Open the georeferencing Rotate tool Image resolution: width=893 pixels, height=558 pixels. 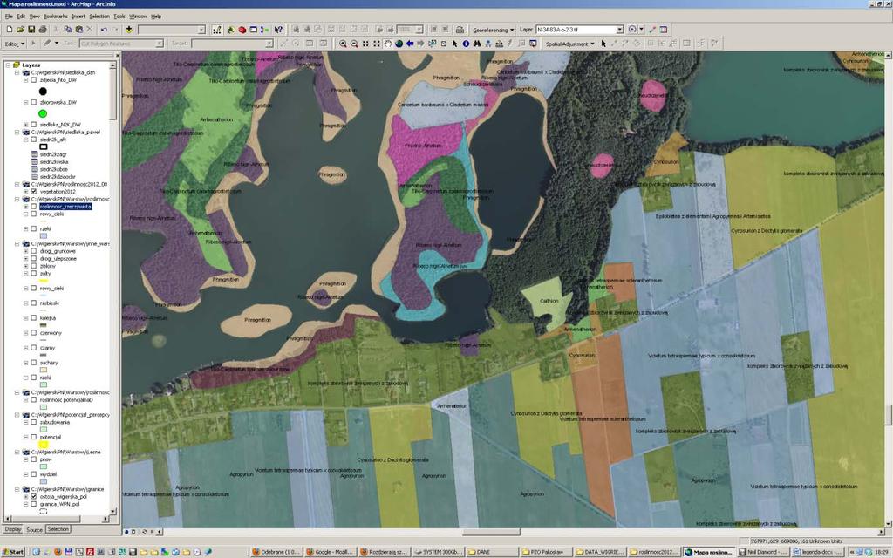click(x=632, y=30)
